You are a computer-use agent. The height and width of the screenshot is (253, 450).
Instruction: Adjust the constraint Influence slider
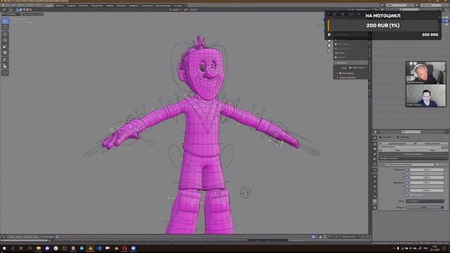[423, 207]
